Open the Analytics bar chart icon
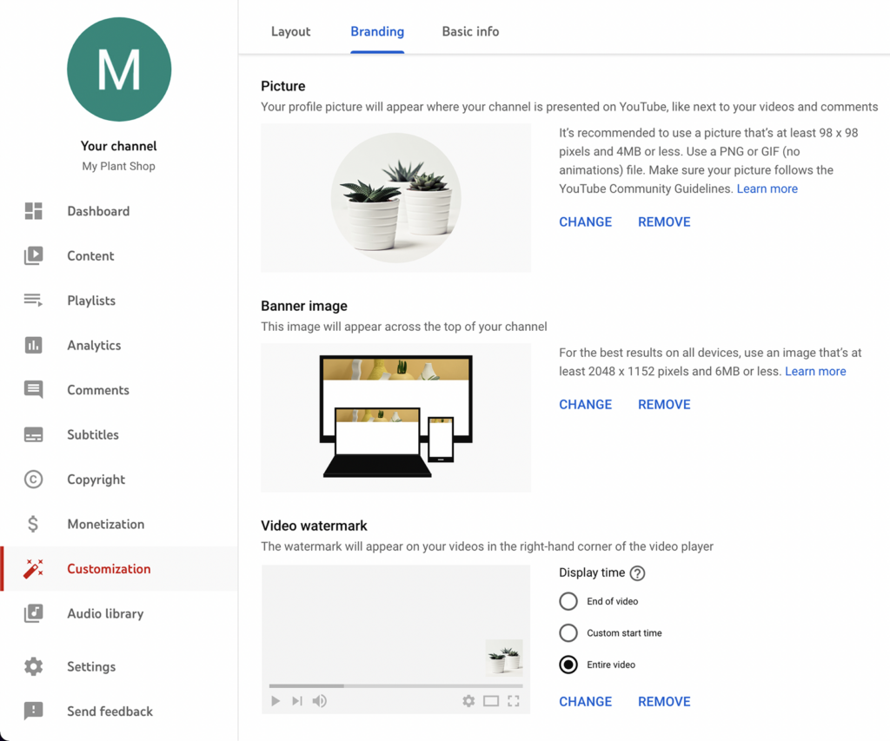The width and height of the screenshot is (890, 741). [x=34, y=345]
